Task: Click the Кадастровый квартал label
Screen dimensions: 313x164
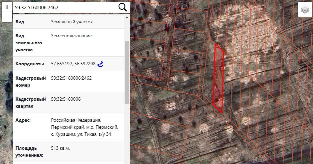Action: click(x=31, y=103)
